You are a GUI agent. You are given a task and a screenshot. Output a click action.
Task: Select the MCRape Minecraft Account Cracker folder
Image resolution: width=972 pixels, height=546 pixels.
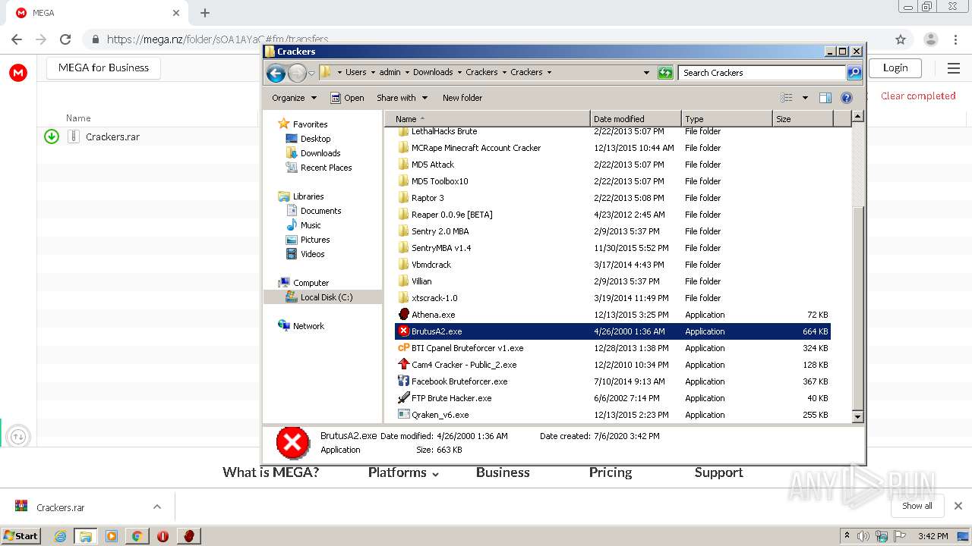point(476,148)
